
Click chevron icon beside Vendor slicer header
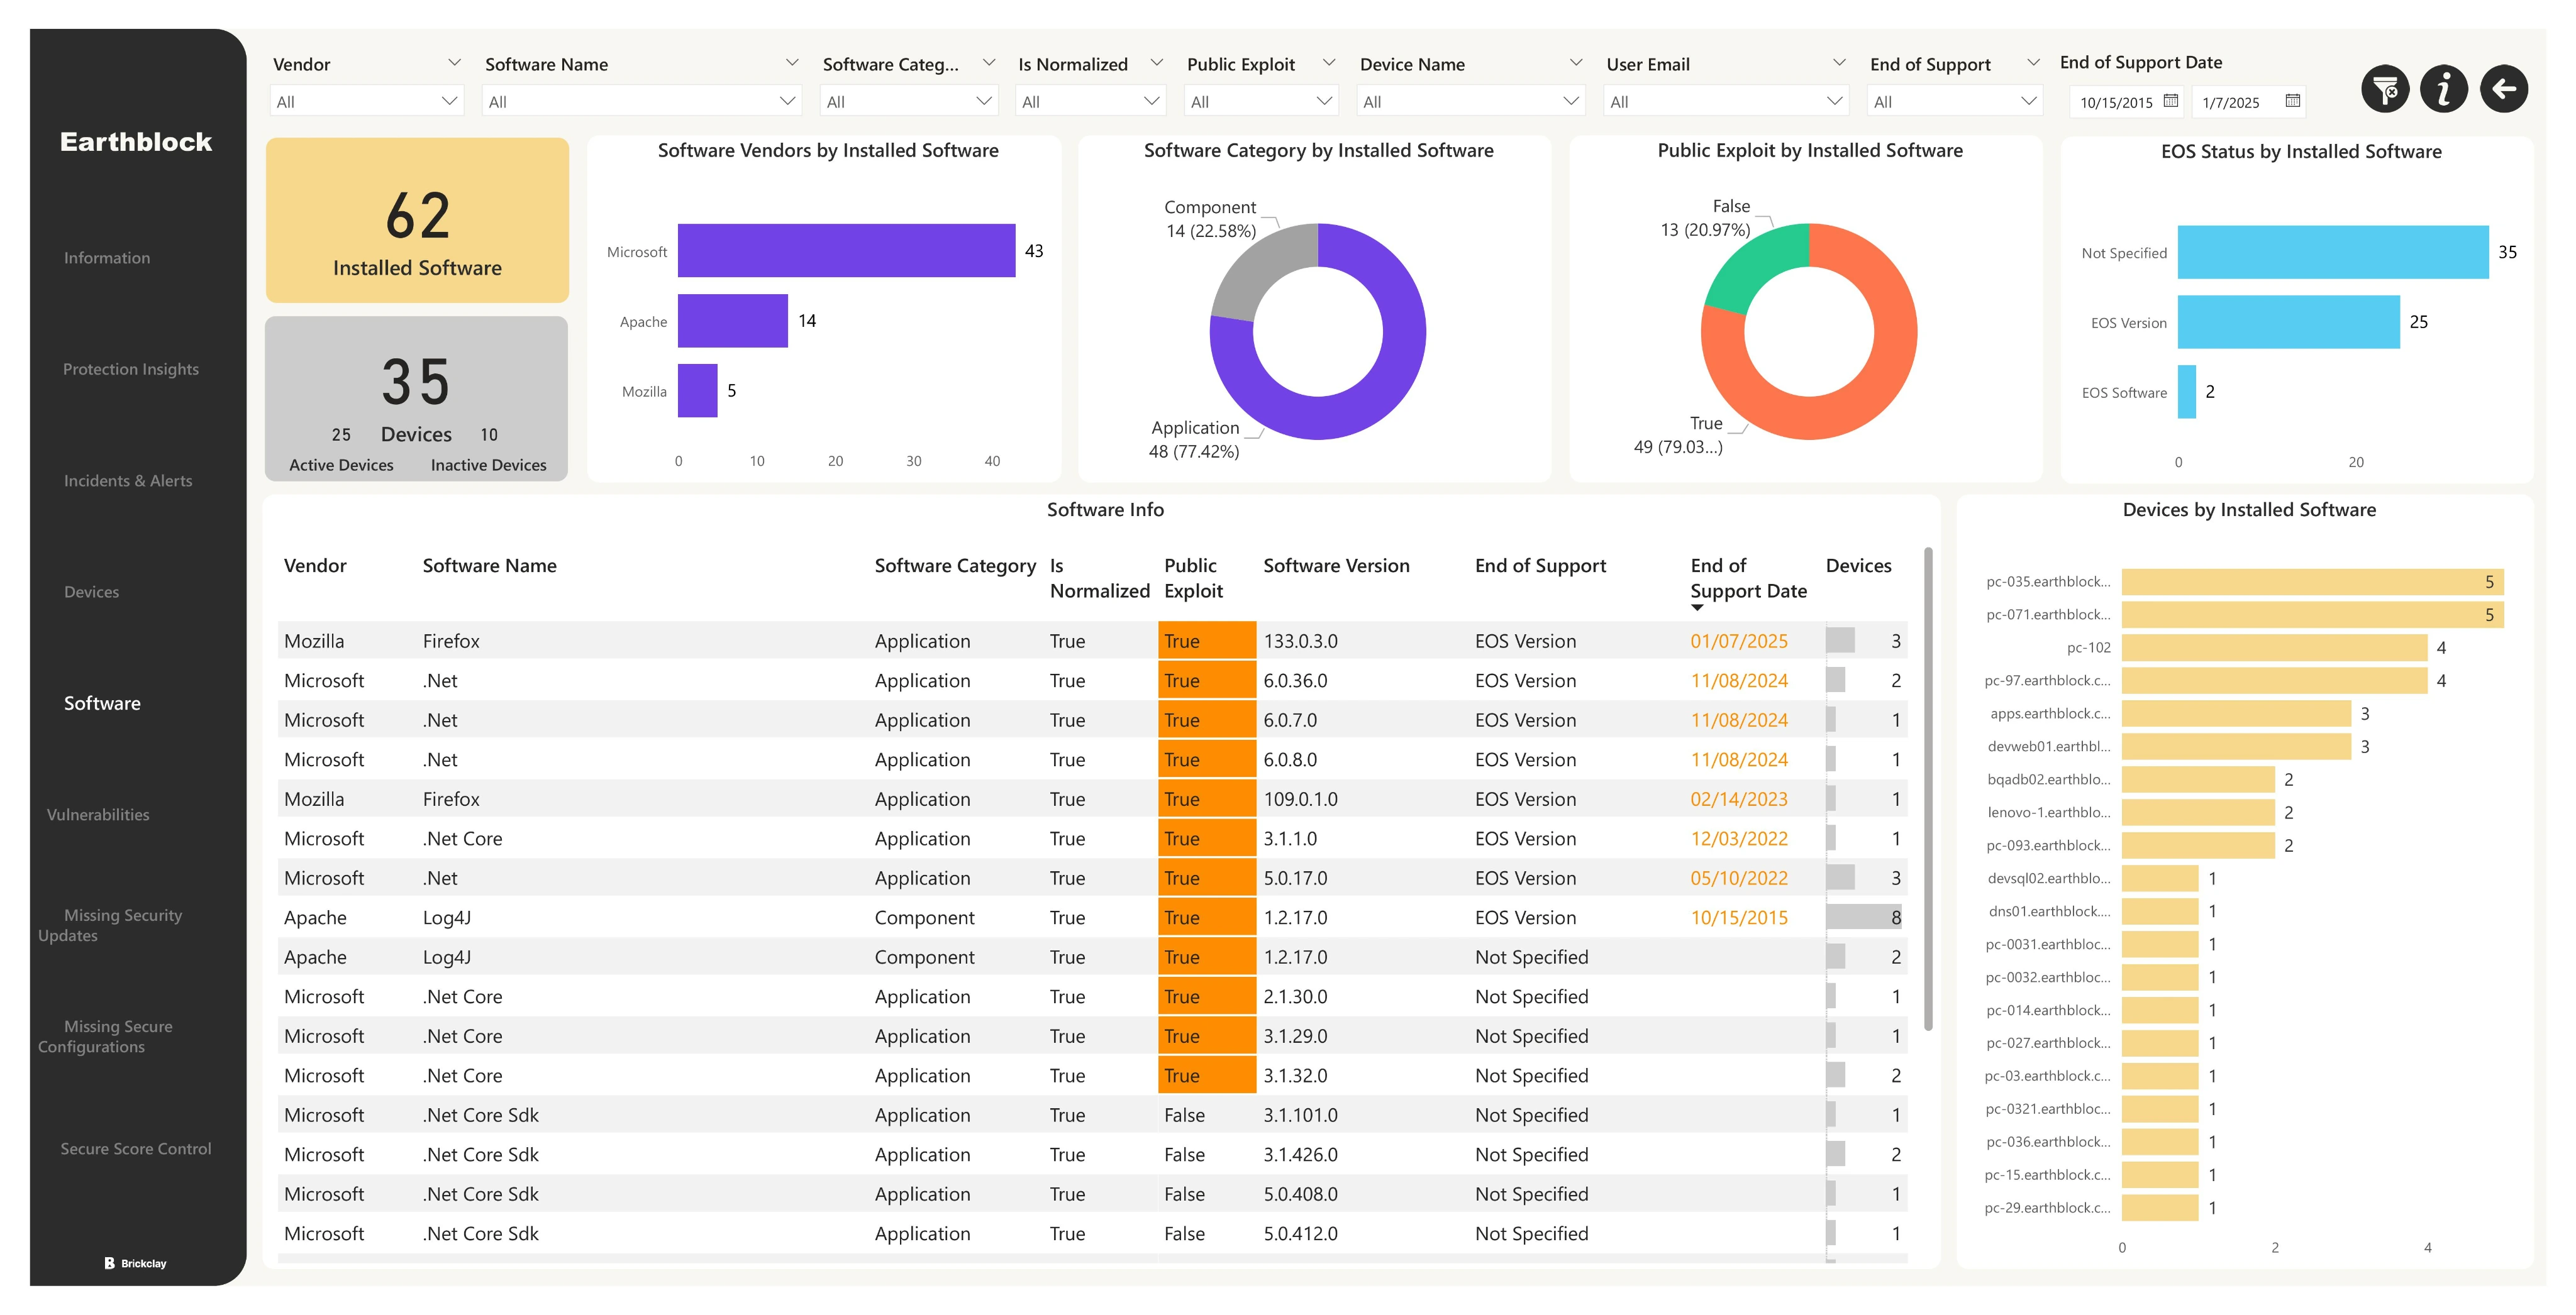point(454,63)
